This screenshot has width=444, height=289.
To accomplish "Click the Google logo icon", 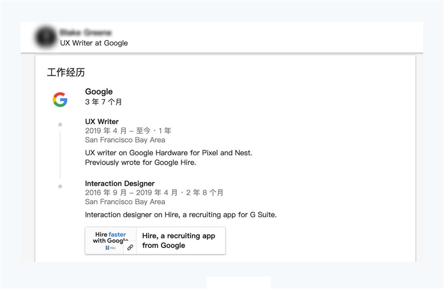I will (x=60, y=100).
